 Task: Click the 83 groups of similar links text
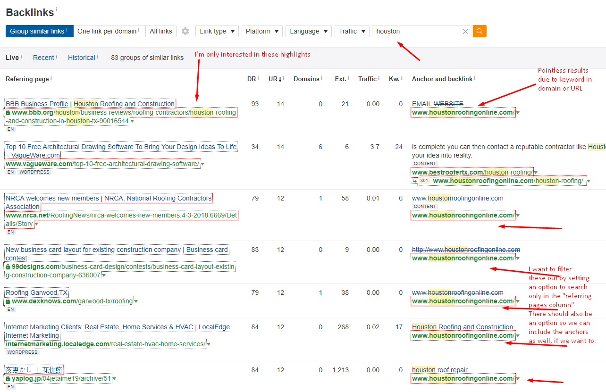click(147, 58)
